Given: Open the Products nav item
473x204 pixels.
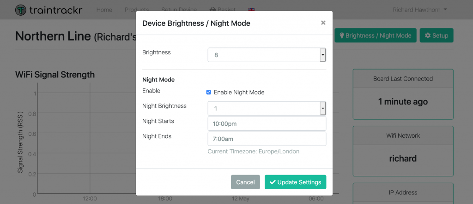Looking at the screenshot, I should (x=137, y=10).
